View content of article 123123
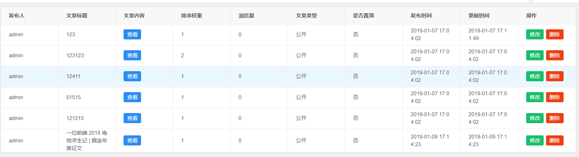Viewport: 579px width, 157px height. point(132,55)
